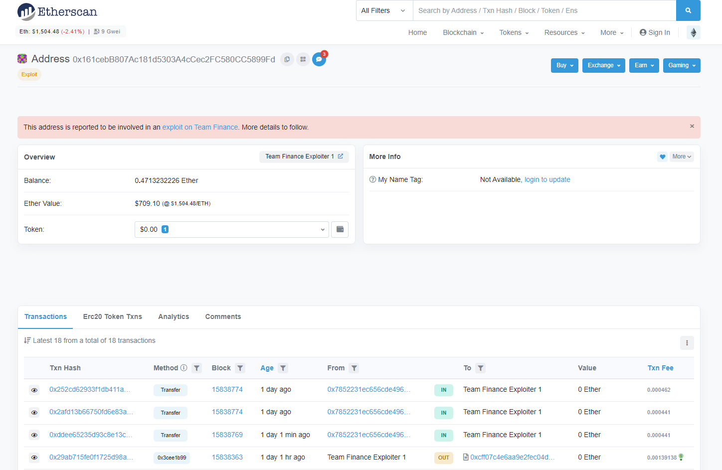The height and width of the screenshot is (470, 722).
Task: Click the Etherscan logo
Action: [57, 11]
